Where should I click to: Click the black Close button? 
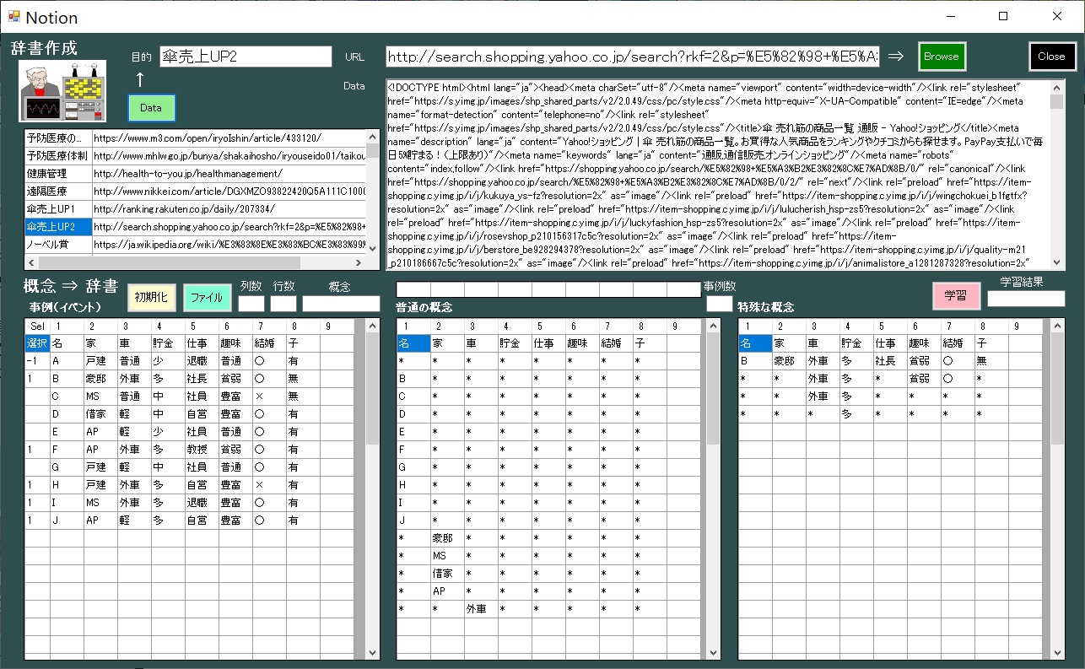pos(1051,57)
